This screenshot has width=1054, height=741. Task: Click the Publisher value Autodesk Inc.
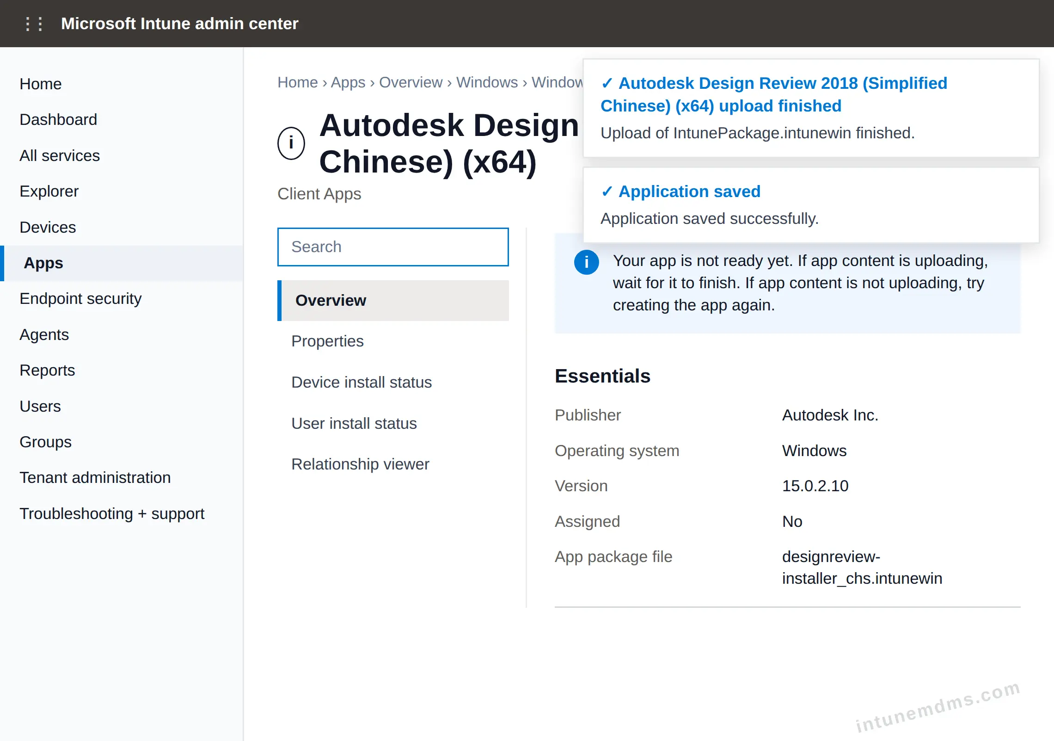pyautogui.click(x=830, y=415)
